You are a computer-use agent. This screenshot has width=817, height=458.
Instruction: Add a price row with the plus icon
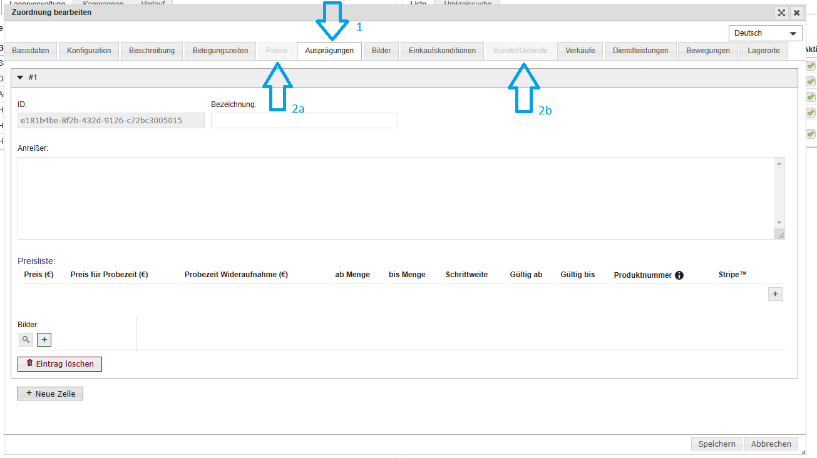pos(775,293)
